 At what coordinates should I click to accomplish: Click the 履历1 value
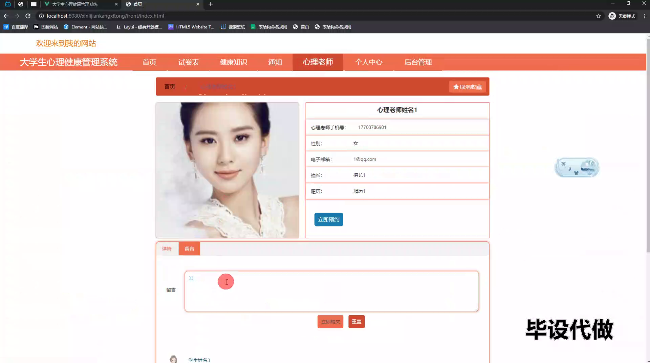[359, 191]
